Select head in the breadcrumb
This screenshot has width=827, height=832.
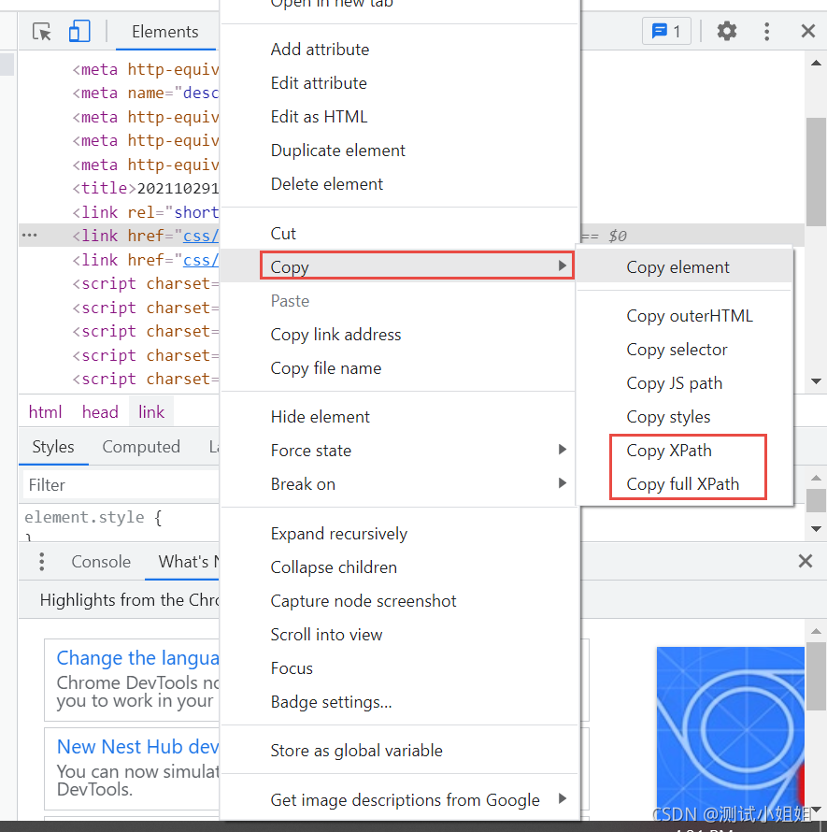pos(100,411)
